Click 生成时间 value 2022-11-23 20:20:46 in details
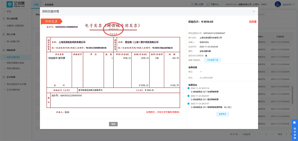The image size is (298, 141). pyautogui.click(x=209, y=46)
